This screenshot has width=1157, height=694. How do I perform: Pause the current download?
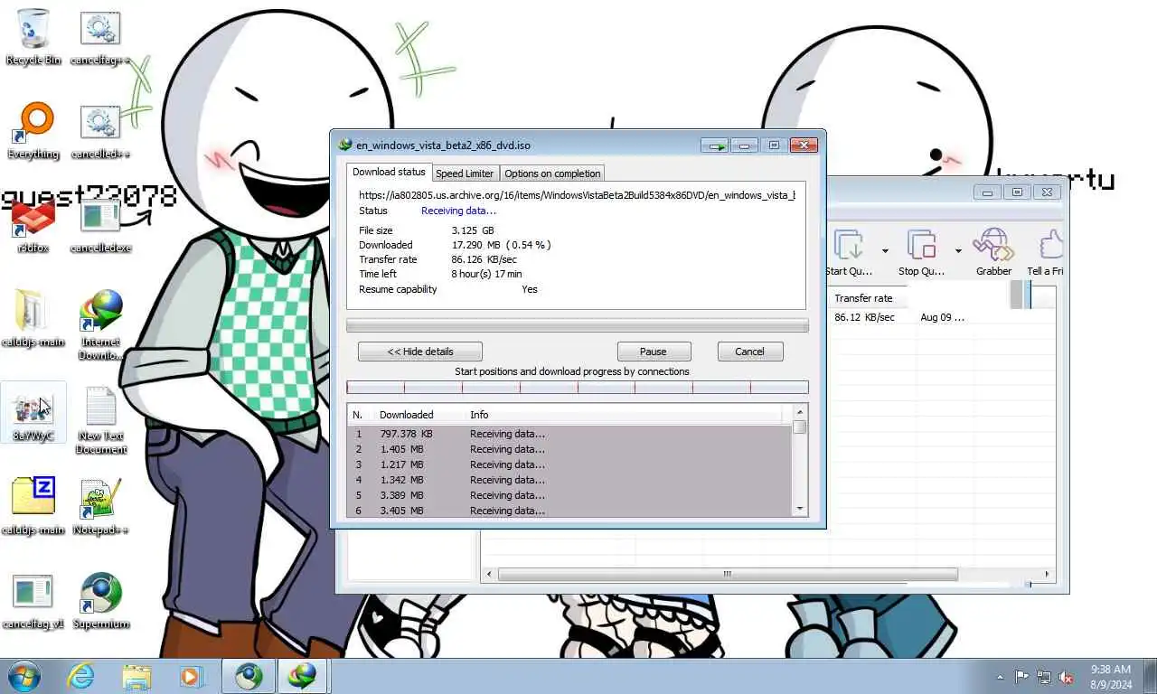pyautogui.click(x=654, y=352)
